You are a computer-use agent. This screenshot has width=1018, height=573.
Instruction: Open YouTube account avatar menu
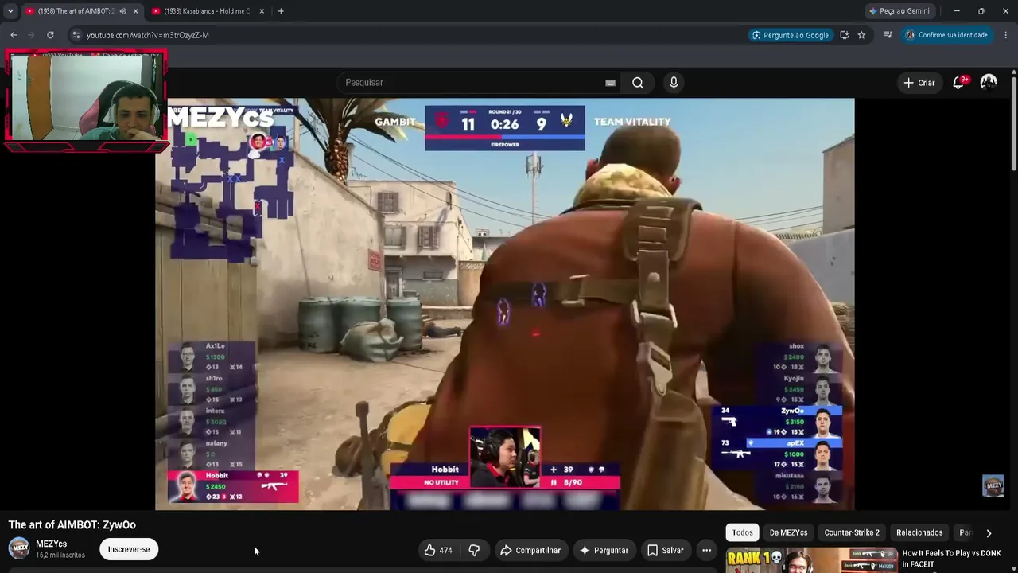coord(989,83)
